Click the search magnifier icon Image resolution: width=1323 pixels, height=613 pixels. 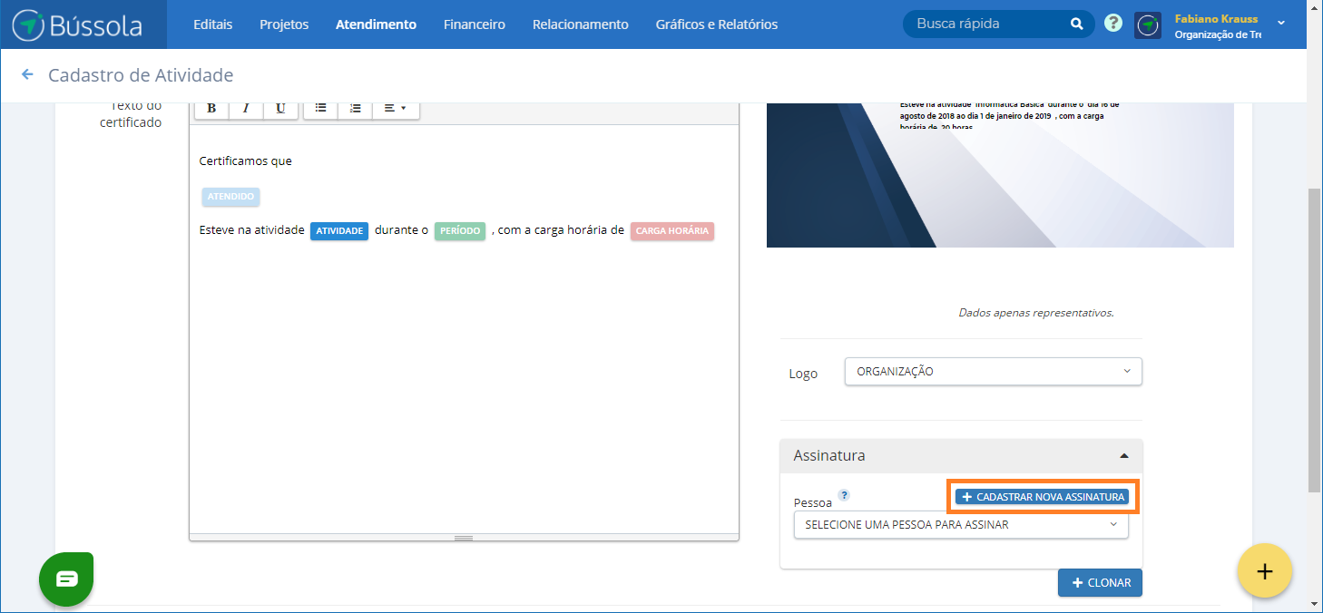tap(1076, 24)
